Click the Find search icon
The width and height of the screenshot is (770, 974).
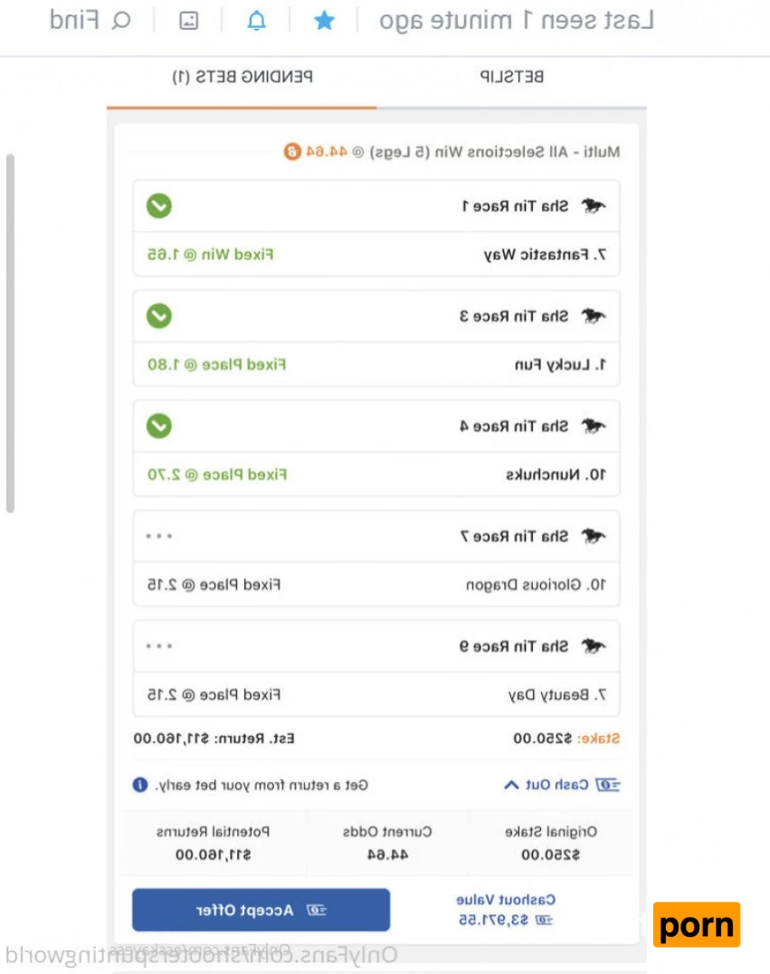120,21
